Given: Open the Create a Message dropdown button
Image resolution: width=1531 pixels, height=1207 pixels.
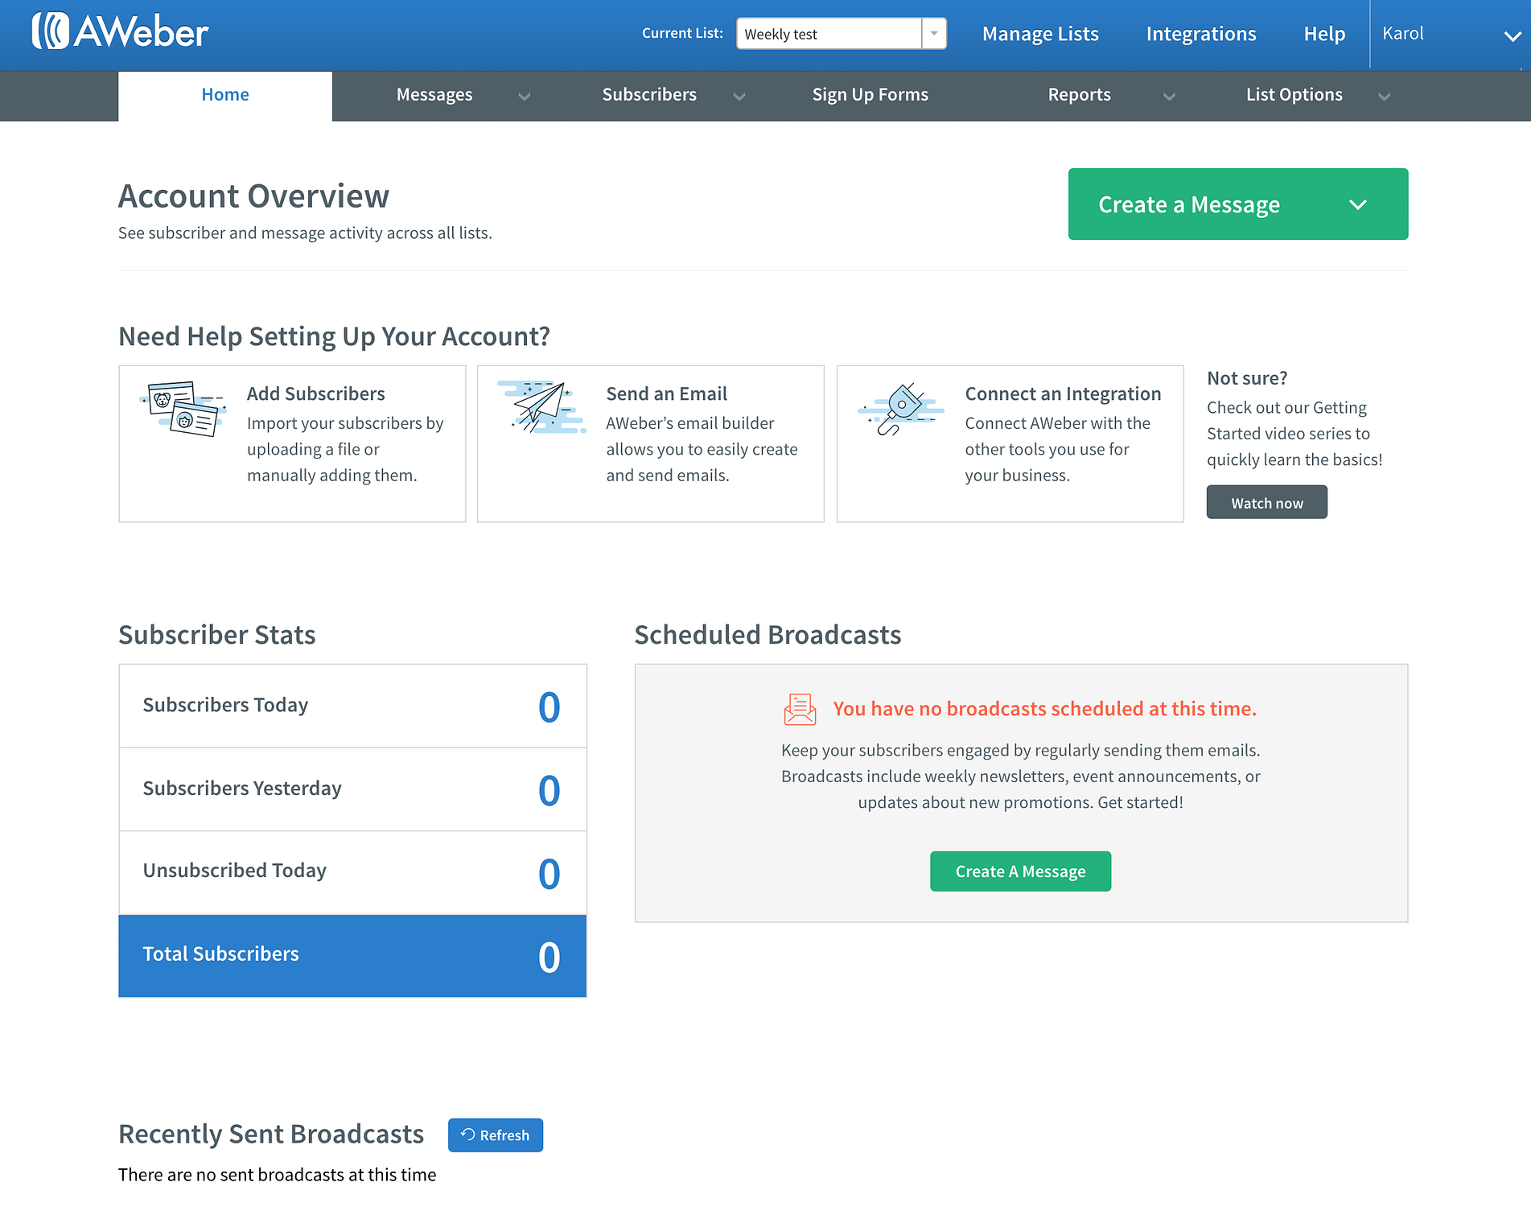Looking at the screenshot, I should pyautogui.click(x=1237, y=204).
